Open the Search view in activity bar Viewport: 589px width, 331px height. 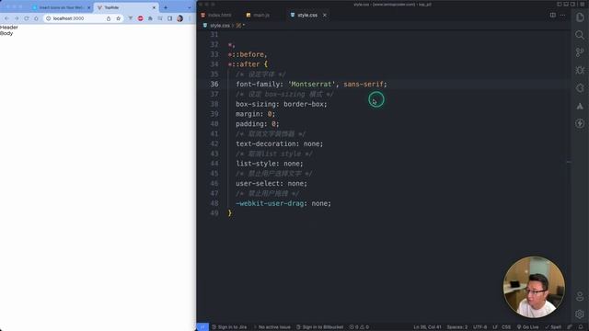coord(580,35)
